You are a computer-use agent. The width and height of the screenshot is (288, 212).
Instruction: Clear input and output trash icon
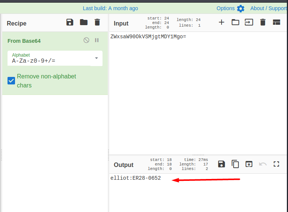(x=263, y=22)
